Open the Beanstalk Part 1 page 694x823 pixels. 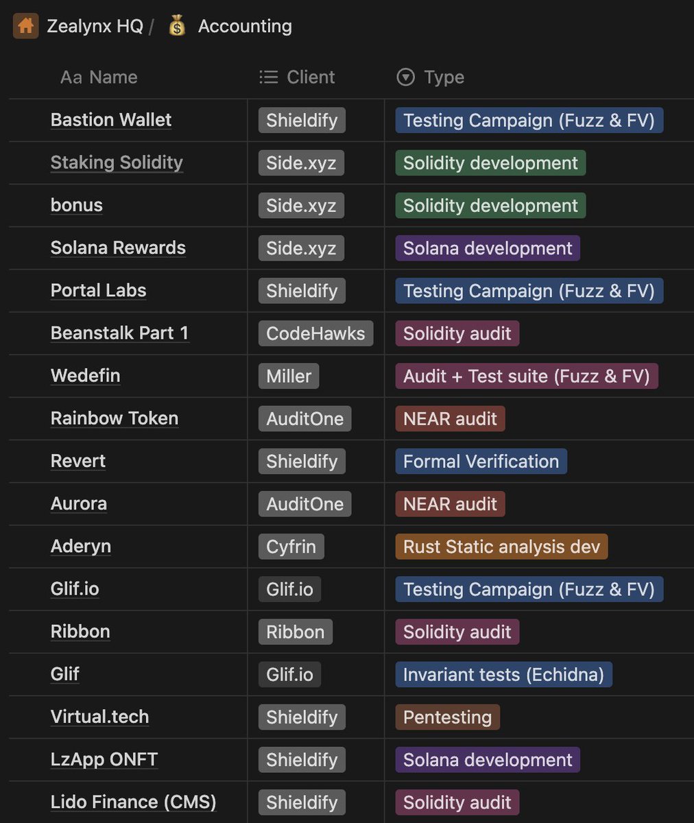[119, 333]
